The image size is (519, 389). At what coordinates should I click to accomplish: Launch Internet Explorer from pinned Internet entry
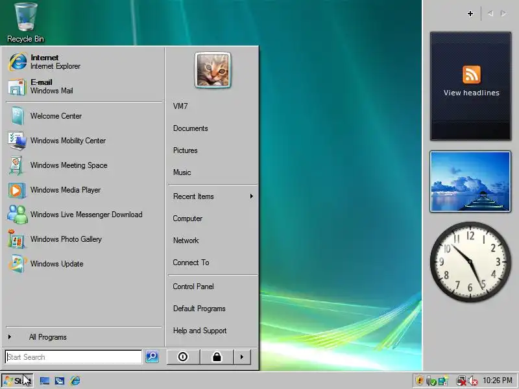point(84,62)
